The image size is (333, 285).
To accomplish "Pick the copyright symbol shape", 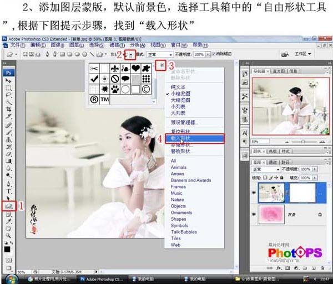I will tap(146, 89).
